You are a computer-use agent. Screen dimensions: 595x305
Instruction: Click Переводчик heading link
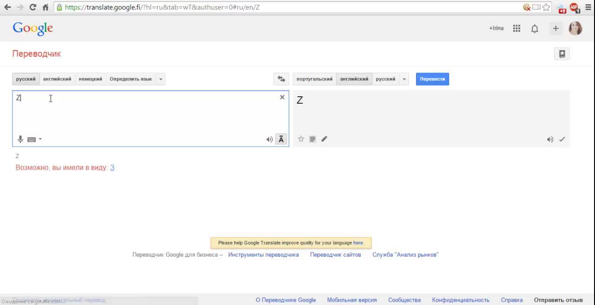click(37, 54)
